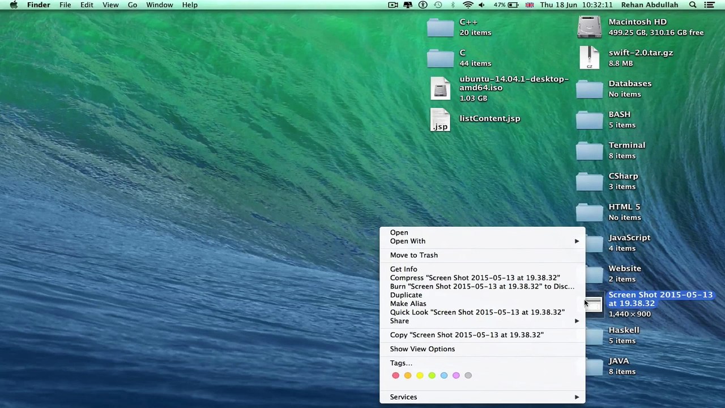The image size is (725, 408).
Task: Open the Edit menu
Action: pos(87,5)
